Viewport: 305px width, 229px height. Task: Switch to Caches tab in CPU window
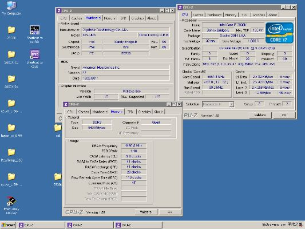coord(198,15)
